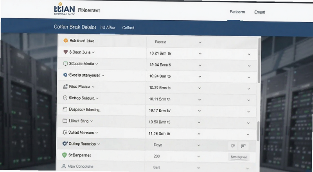Viewport: 313px width, 172px height.
Task: Click the orange icon beside Rok interi Liwe
Action: pos(65,41)
